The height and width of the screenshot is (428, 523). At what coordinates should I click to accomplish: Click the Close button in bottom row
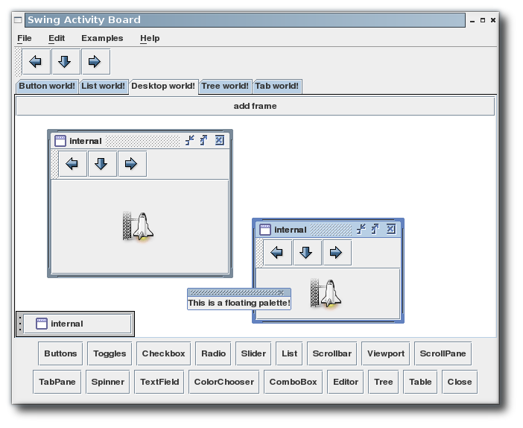(x=460, y=382)
